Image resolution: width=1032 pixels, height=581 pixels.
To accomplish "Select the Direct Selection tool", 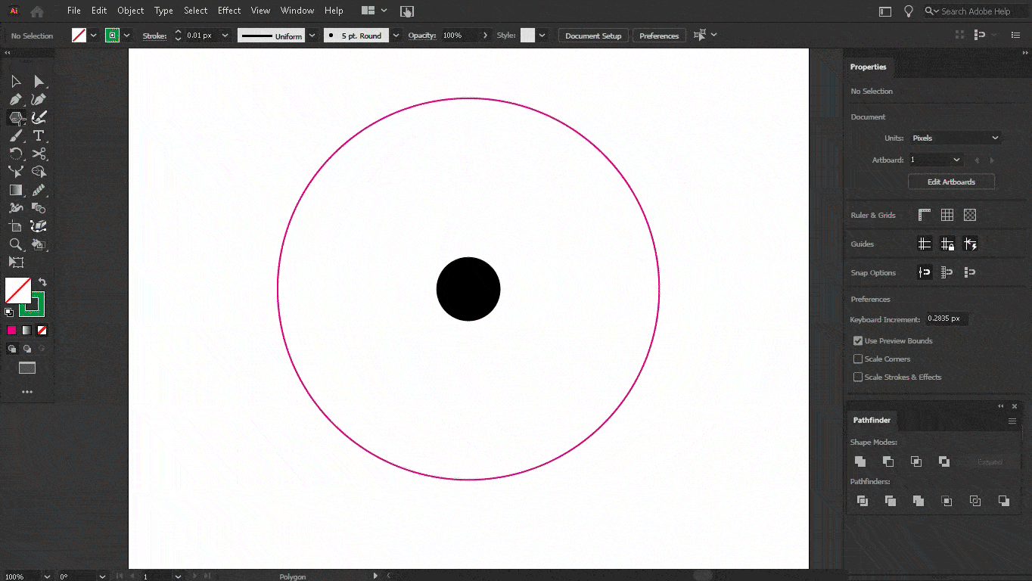I will click(x=39, y=82).
